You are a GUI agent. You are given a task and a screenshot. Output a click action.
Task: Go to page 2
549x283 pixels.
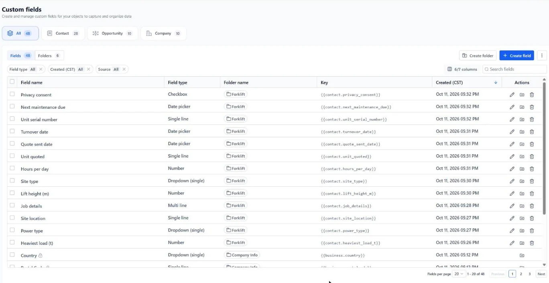pos(521,274)
